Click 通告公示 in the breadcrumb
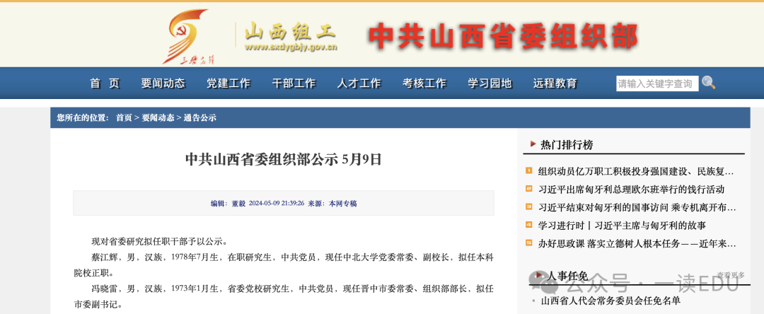The width and height of the screenshot is (764, 314). (x=199, y=118)
